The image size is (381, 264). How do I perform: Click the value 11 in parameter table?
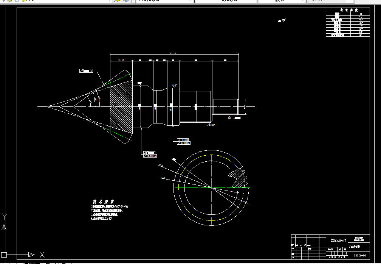[x=361, y=14]
